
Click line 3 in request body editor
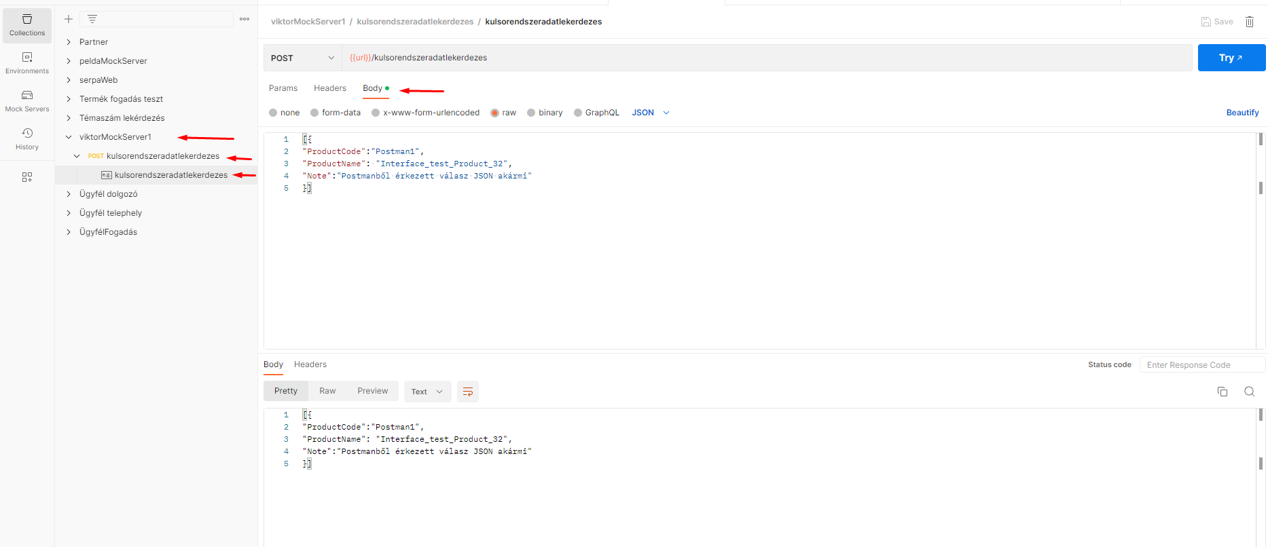(x=407, y=164)
